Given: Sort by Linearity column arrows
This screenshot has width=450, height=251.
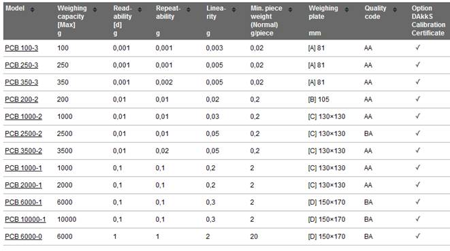Looking at the screenshot, I should click(234, 10).
